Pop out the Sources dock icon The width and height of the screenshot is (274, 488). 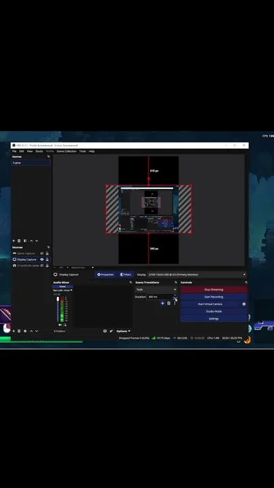(49, 247)
